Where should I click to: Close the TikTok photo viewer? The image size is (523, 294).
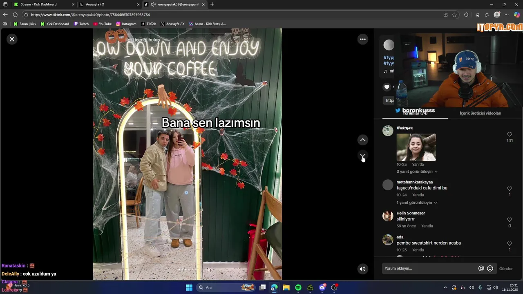tap(12, 39)
